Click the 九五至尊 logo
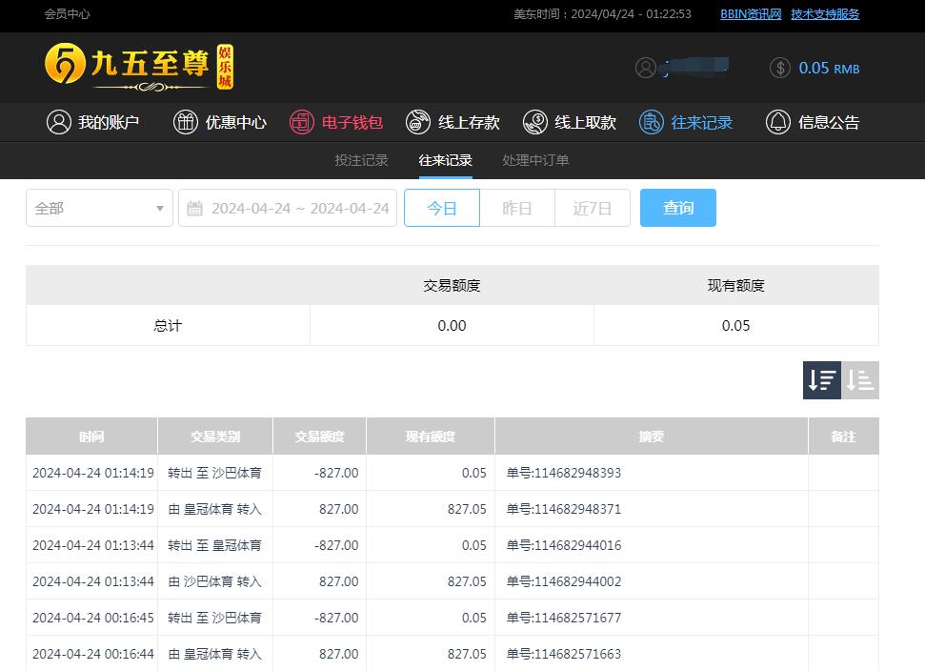Image resolution: width=925 pixels, height=671 pixels. [x=139, y=67]
